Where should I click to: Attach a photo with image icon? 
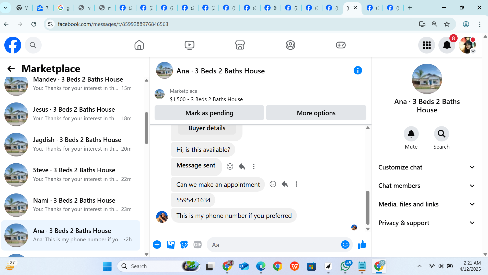click(x=171, y=245)
